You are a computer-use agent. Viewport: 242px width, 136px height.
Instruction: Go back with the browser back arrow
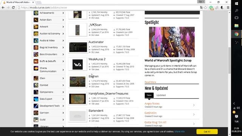[x=3, y=8]
